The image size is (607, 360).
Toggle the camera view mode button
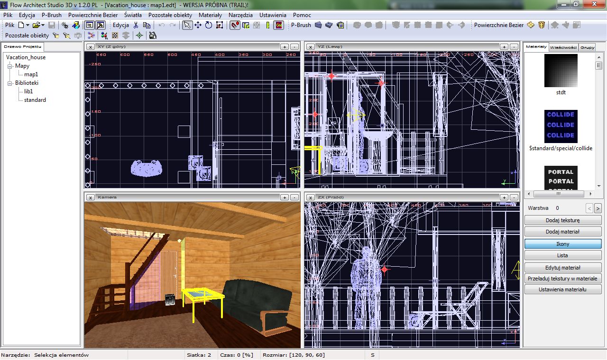pyautogui.click(x=100, y=25)
